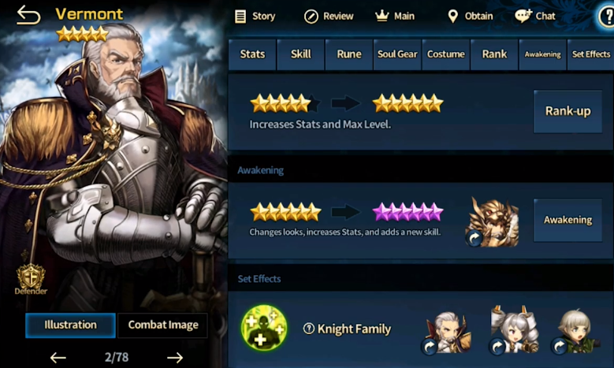614x368 pixels.
Task: View the awakened hero golden portrait
Action: 493,222
